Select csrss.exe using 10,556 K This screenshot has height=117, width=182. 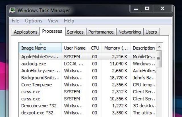click(88, 99)
